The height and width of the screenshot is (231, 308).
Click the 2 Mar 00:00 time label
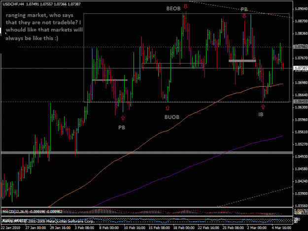(x=257, y=228)
